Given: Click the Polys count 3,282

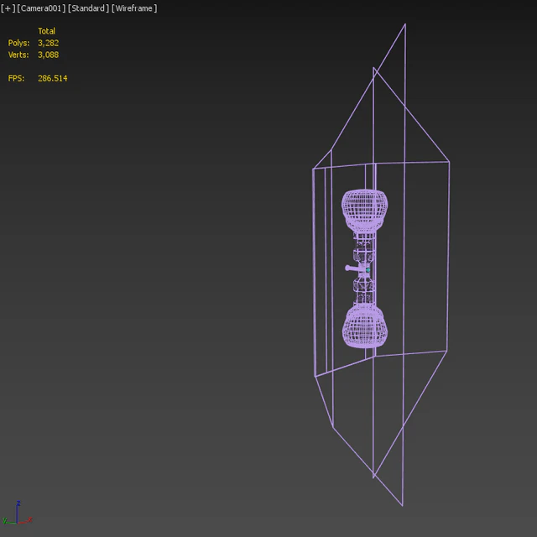Looking at the screenshot, I should (49, 43).
